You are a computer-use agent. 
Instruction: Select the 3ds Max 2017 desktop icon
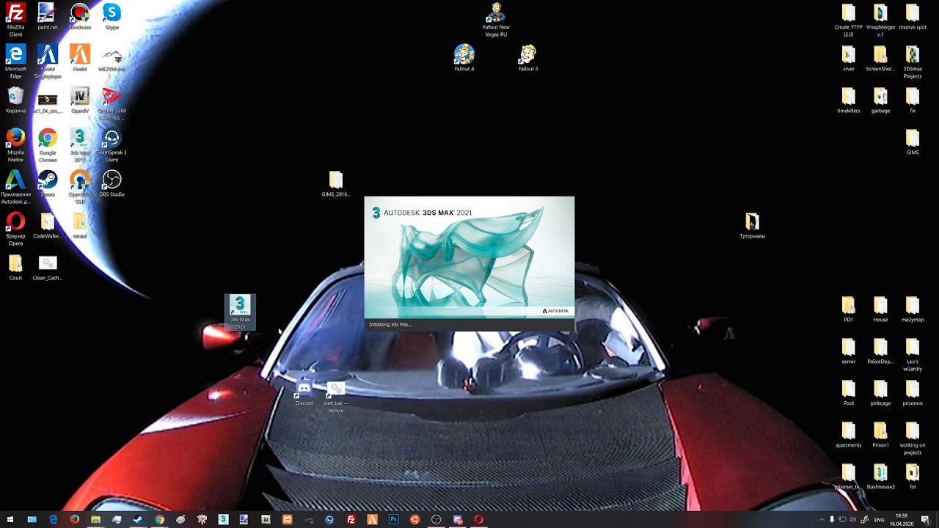pos(80,145)
